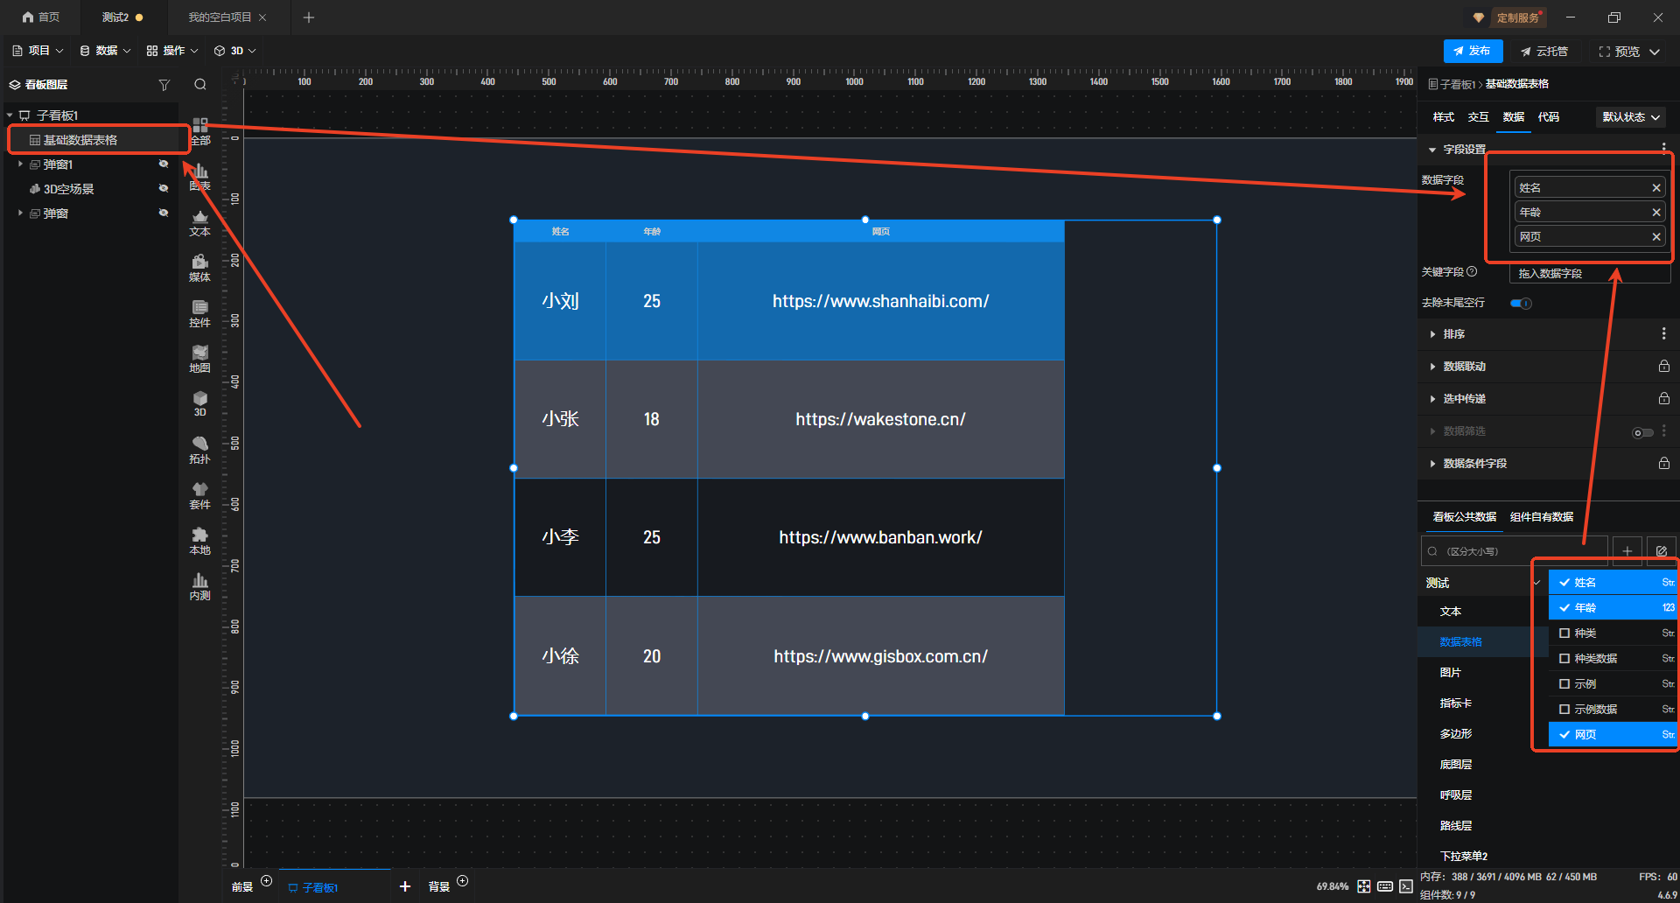Image resolution: width=1680 pixels, height=903 pixels.
Task: Click the layer filter funnel icon
Action: tap(164, 85)
